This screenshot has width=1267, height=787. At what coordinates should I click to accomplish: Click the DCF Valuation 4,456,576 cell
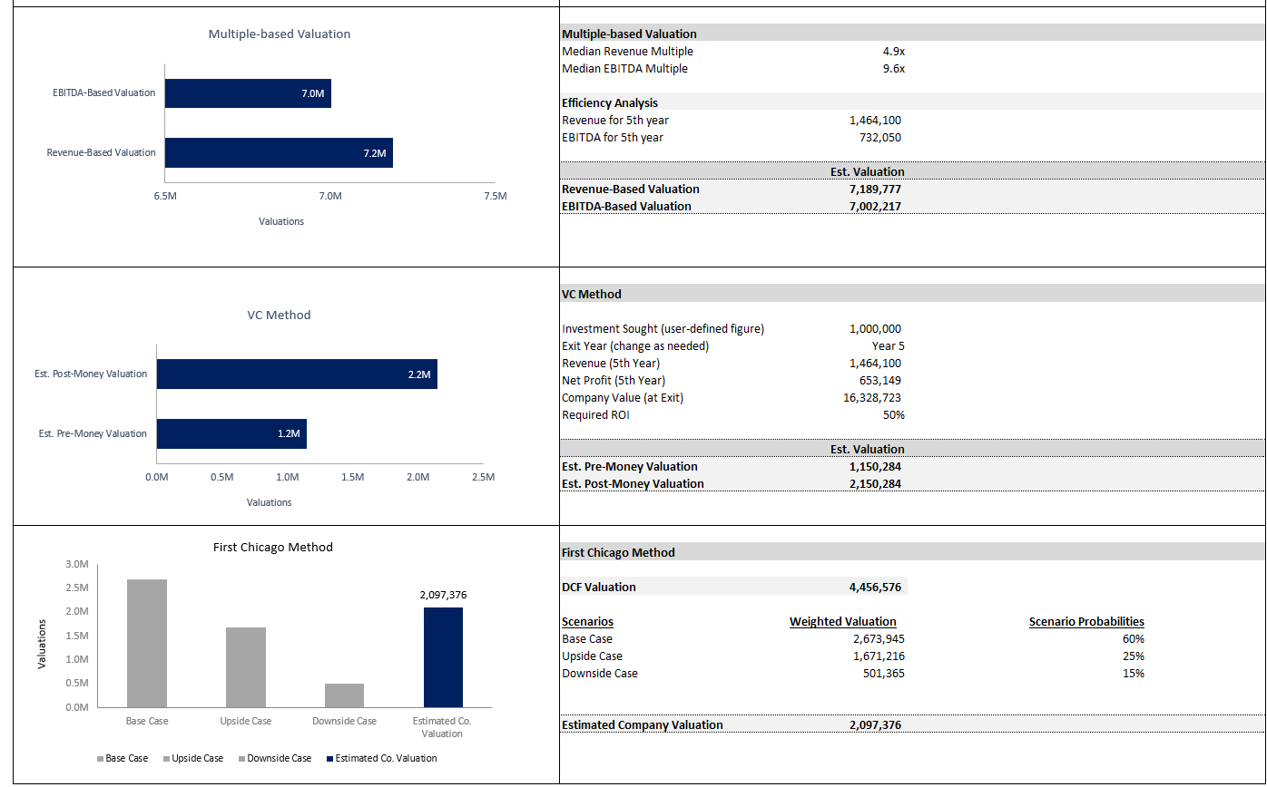click(x=875, y=588)
